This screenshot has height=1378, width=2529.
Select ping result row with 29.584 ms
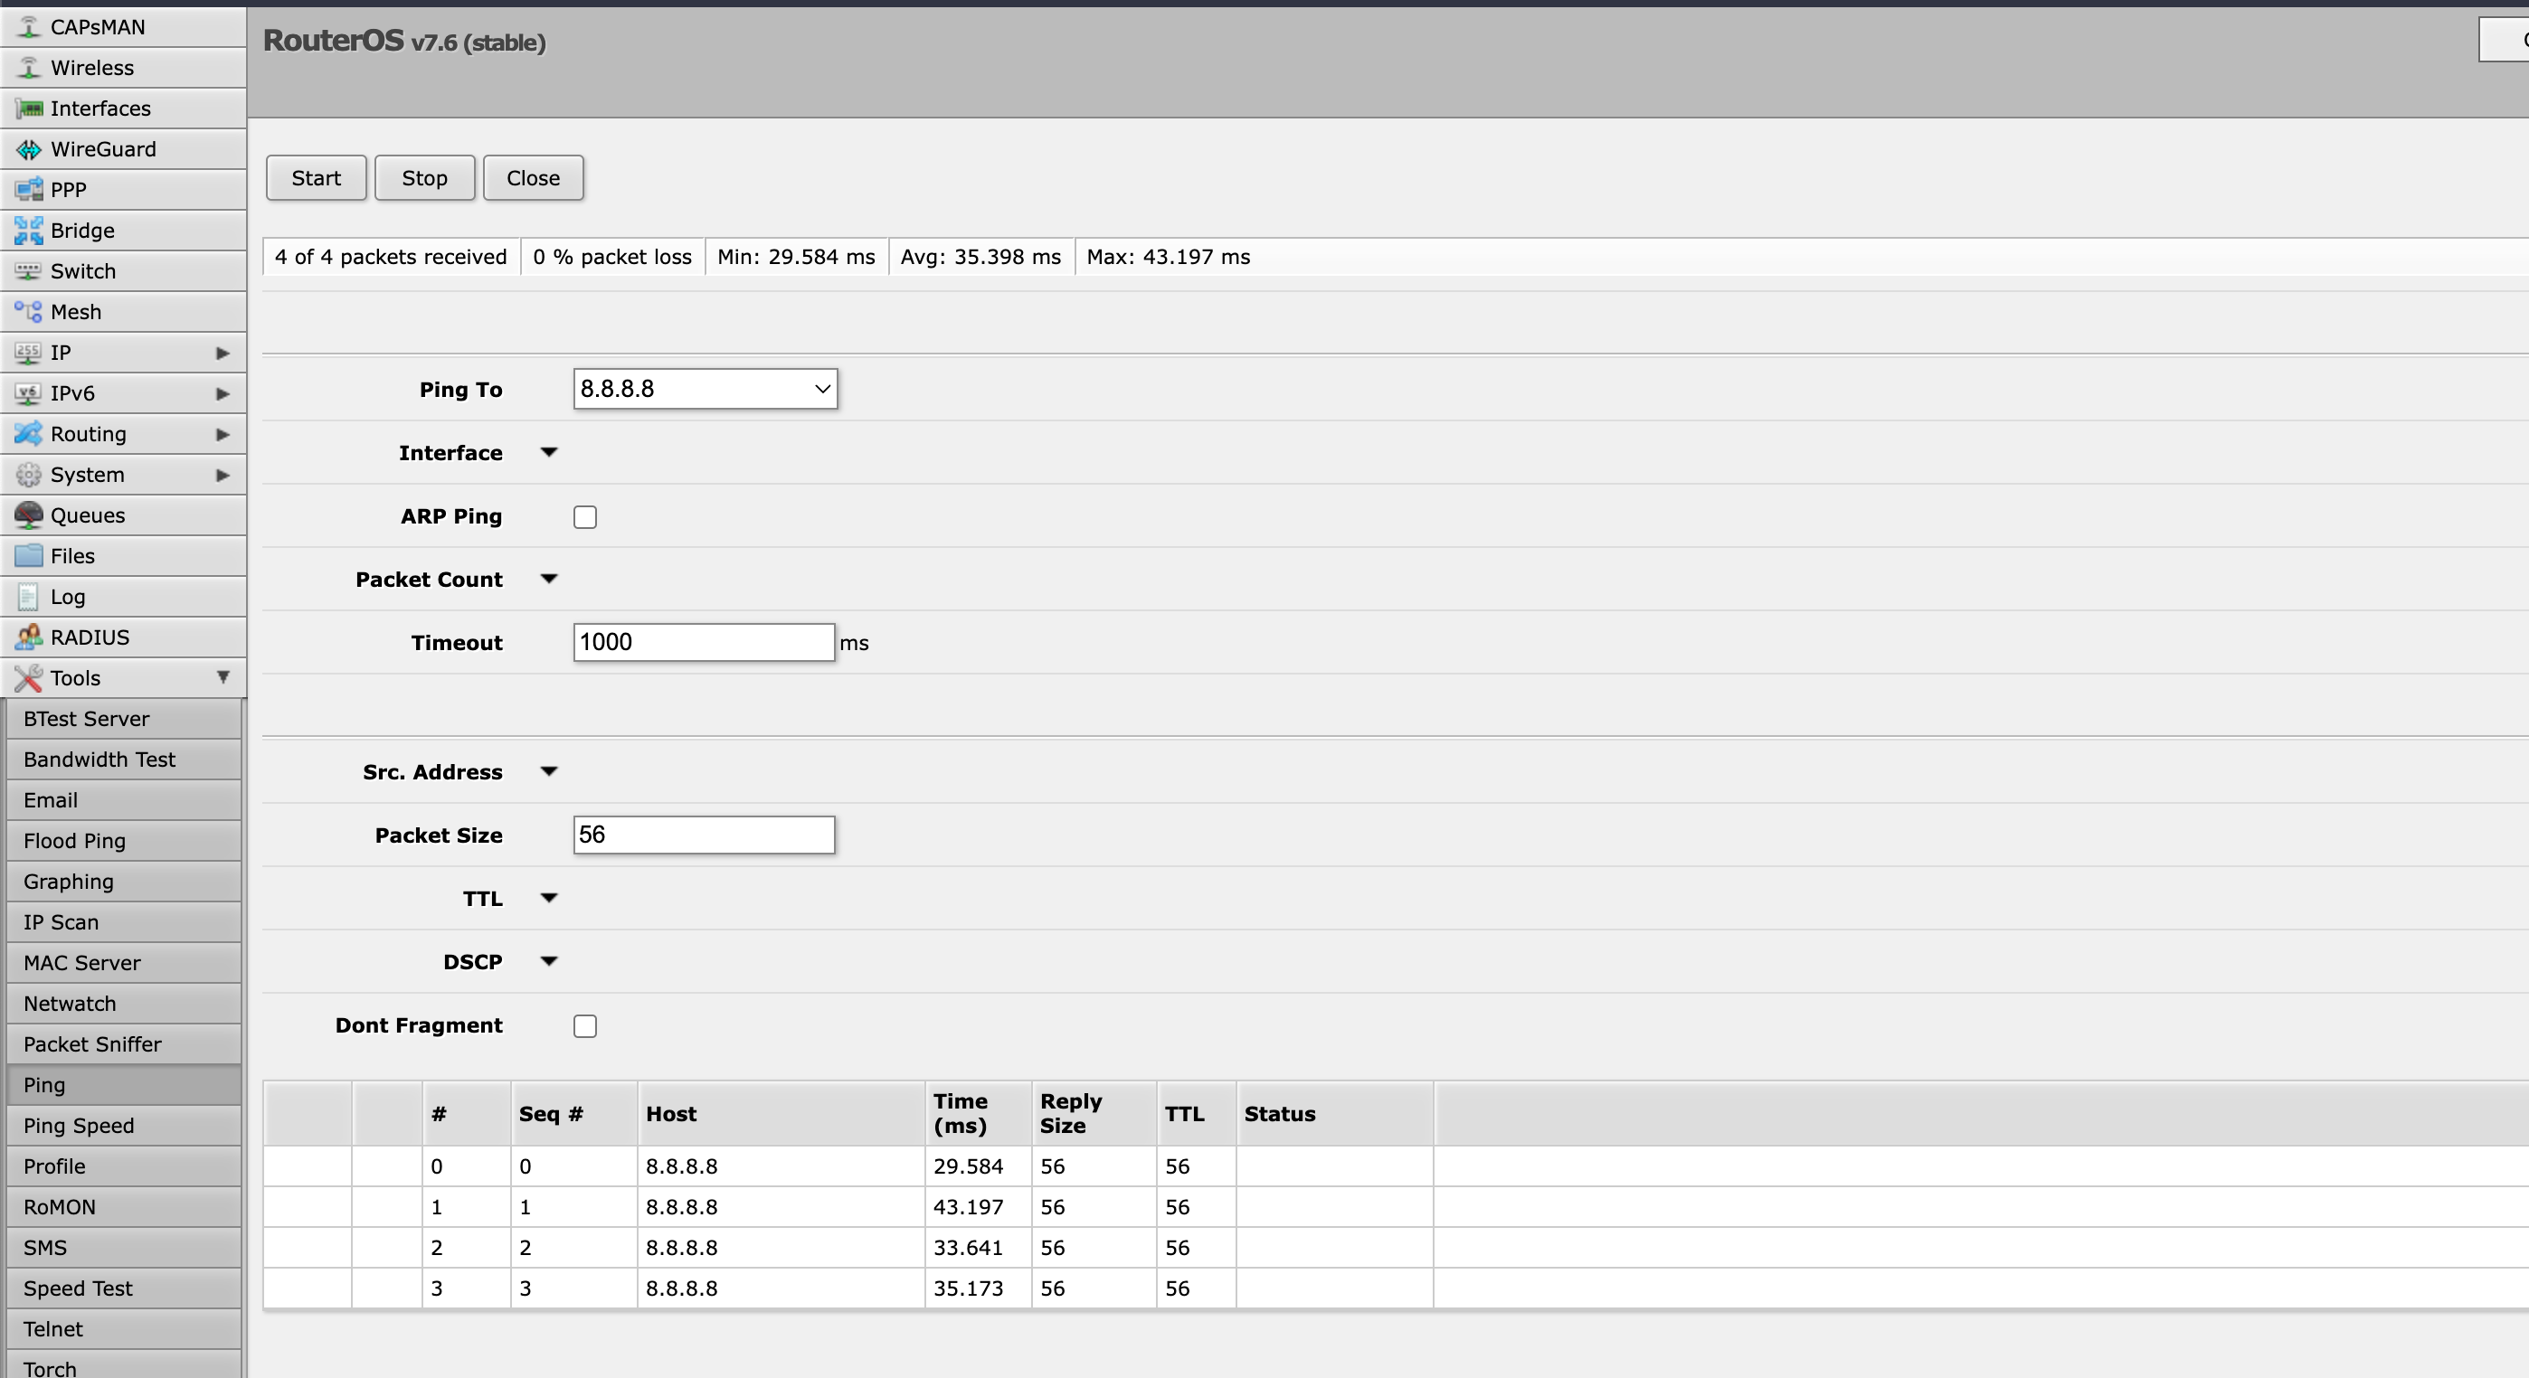[x=1395, y=1167]
